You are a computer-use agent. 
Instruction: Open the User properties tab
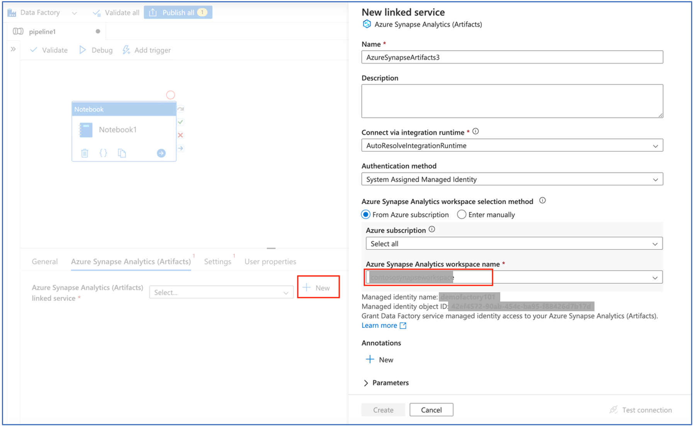(270, 262)
